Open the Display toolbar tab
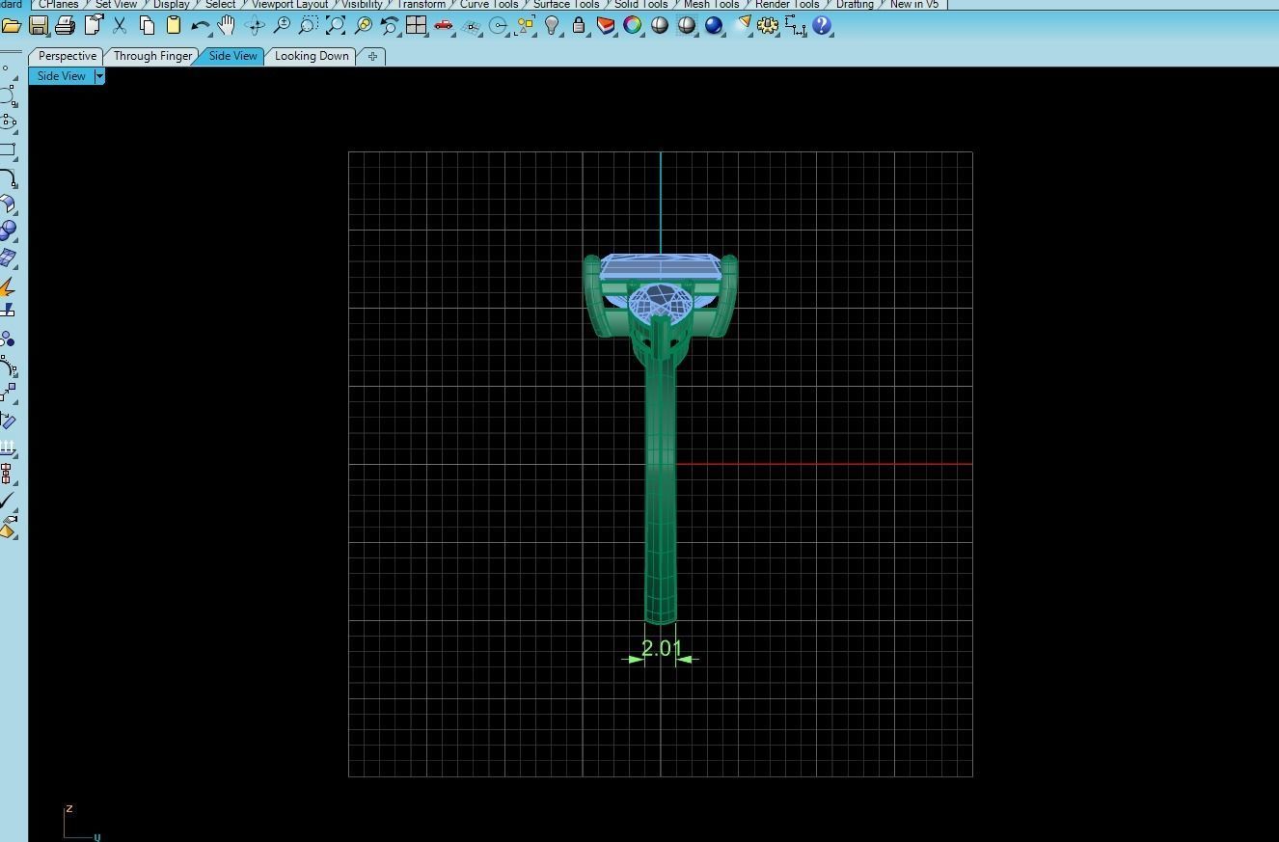1279x842 pixels. click(171, 4)
